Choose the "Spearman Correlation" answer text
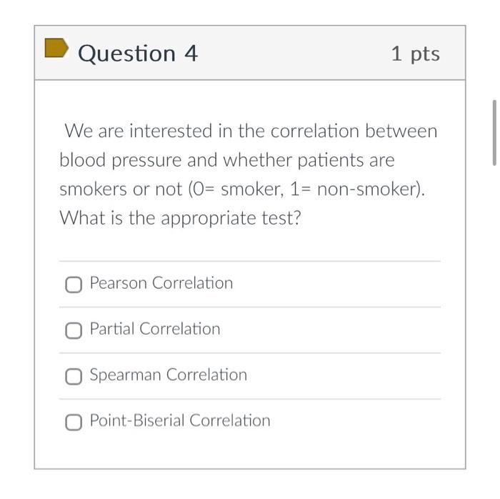Screen dimensions: 500x499 click(x=169, y=375)
